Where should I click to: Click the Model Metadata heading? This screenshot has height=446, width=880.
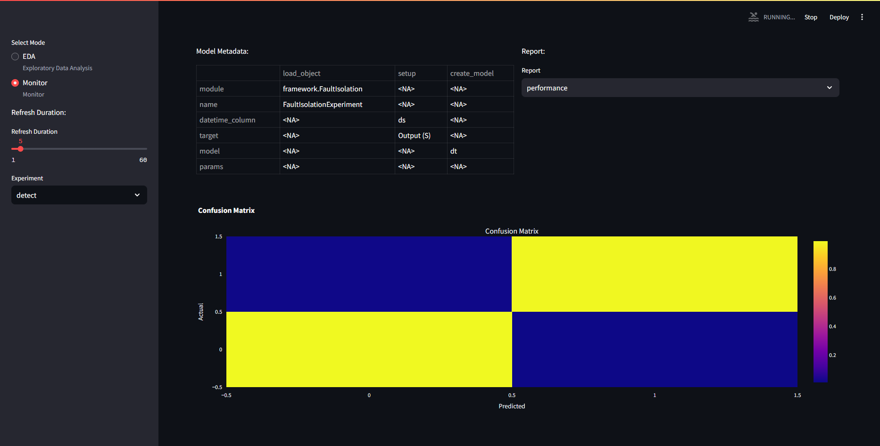pyautogui.click(x=222, y=51)
